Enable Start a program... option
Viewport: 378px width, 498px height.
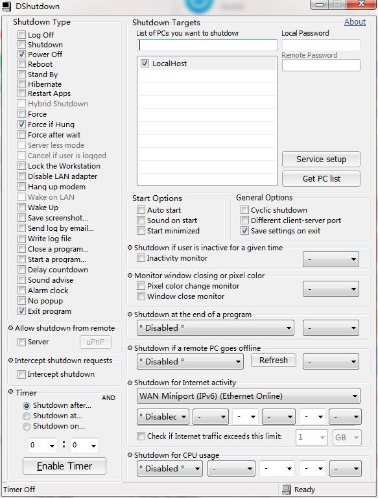pos(21,259)
